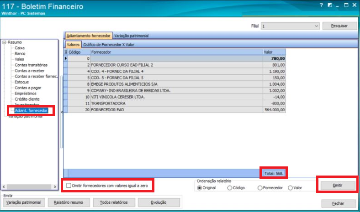This screenshot has height=212, width=360.
Task: Select Contas transitórias in the tree
Action: (31, 65)
